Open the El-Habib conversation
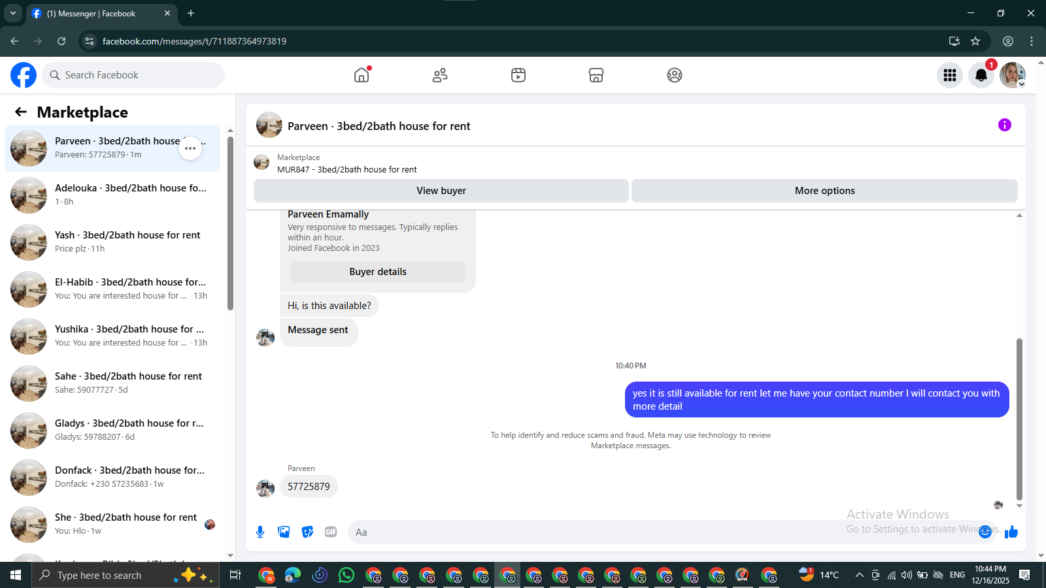 pos(112,289)
